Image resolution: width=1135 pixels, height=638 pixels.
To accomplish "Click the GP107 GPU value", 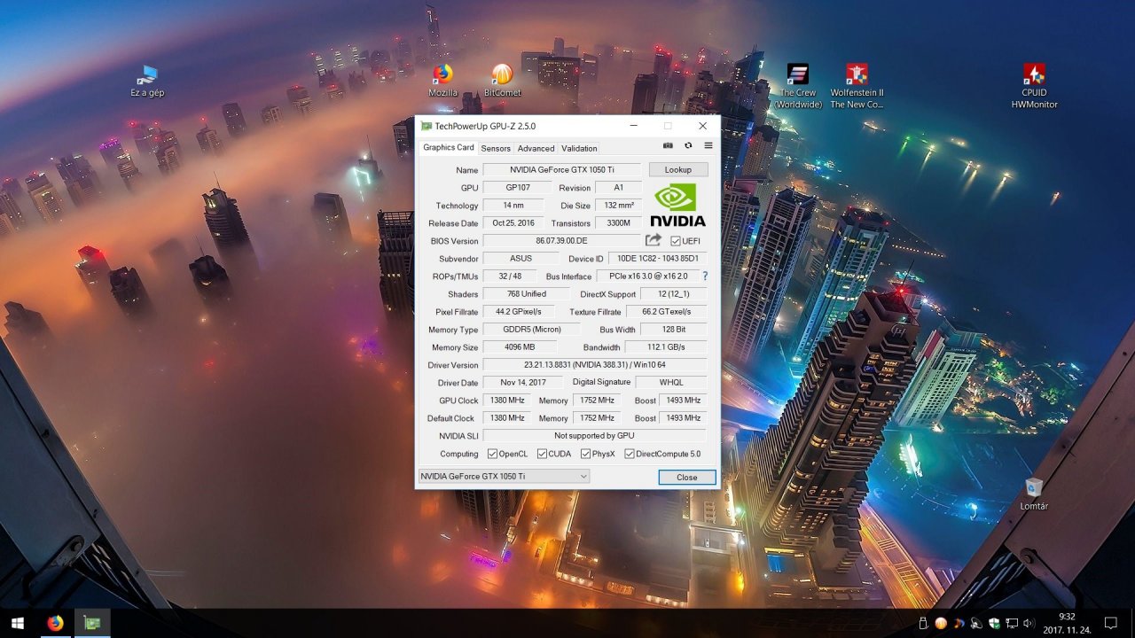I will pos(517,188).
